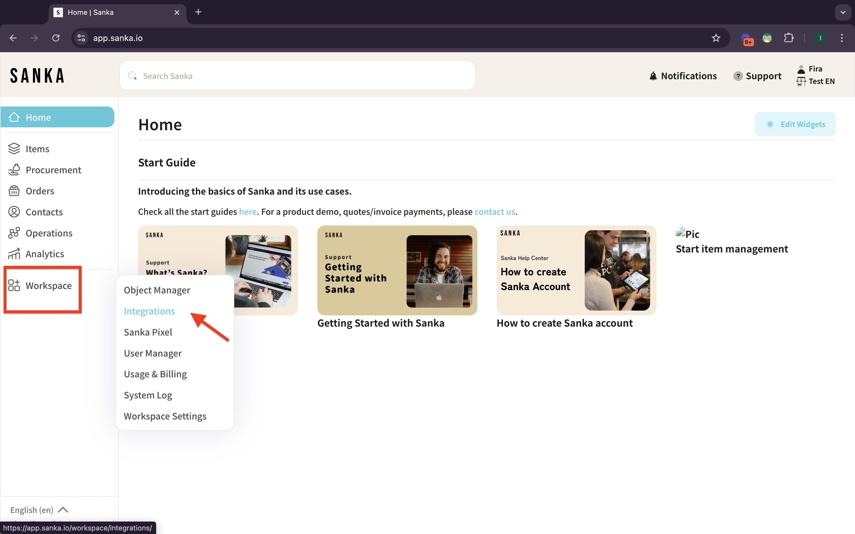Click the Operations nodes icon
Image resolution: width=855 pixels, height=534 pixels.
14,233
